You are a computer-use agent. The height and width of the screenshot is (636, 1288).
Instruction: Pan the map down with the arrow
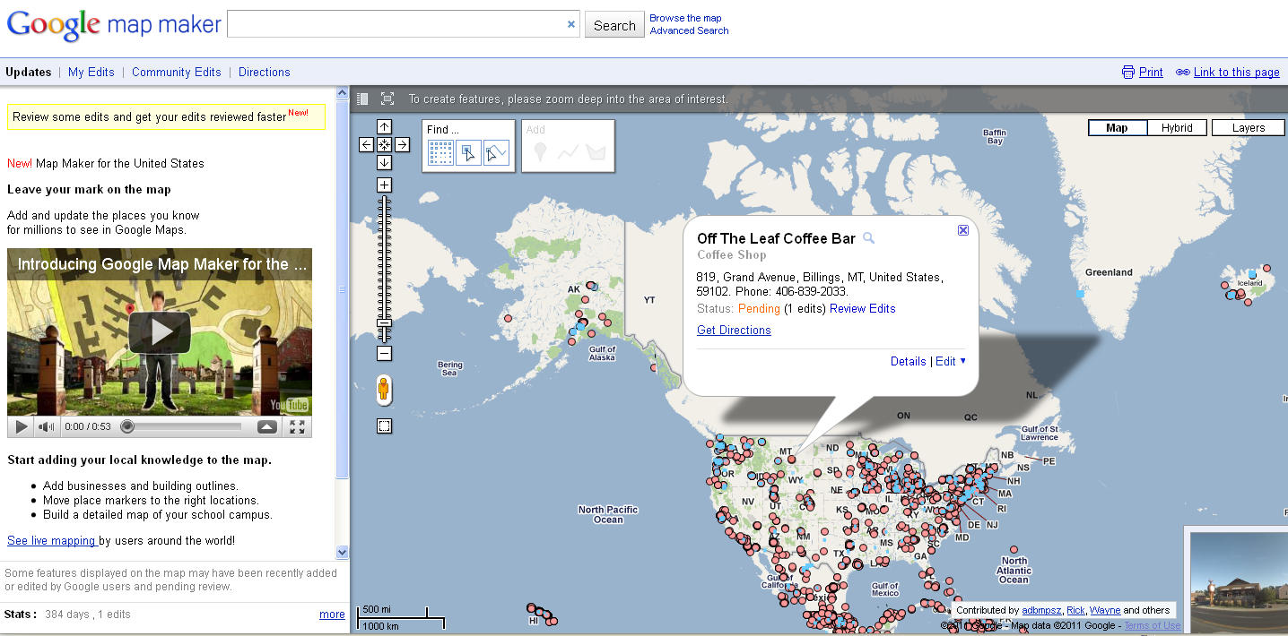coord(384,162)
